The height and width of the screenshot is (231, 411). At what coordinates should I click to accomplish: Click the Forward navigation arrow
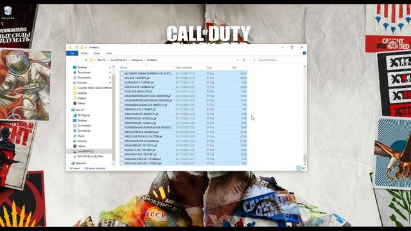click(x=76, y=60)
